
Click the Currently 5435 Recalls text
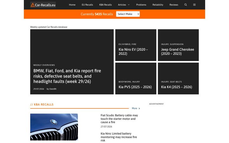97,14
